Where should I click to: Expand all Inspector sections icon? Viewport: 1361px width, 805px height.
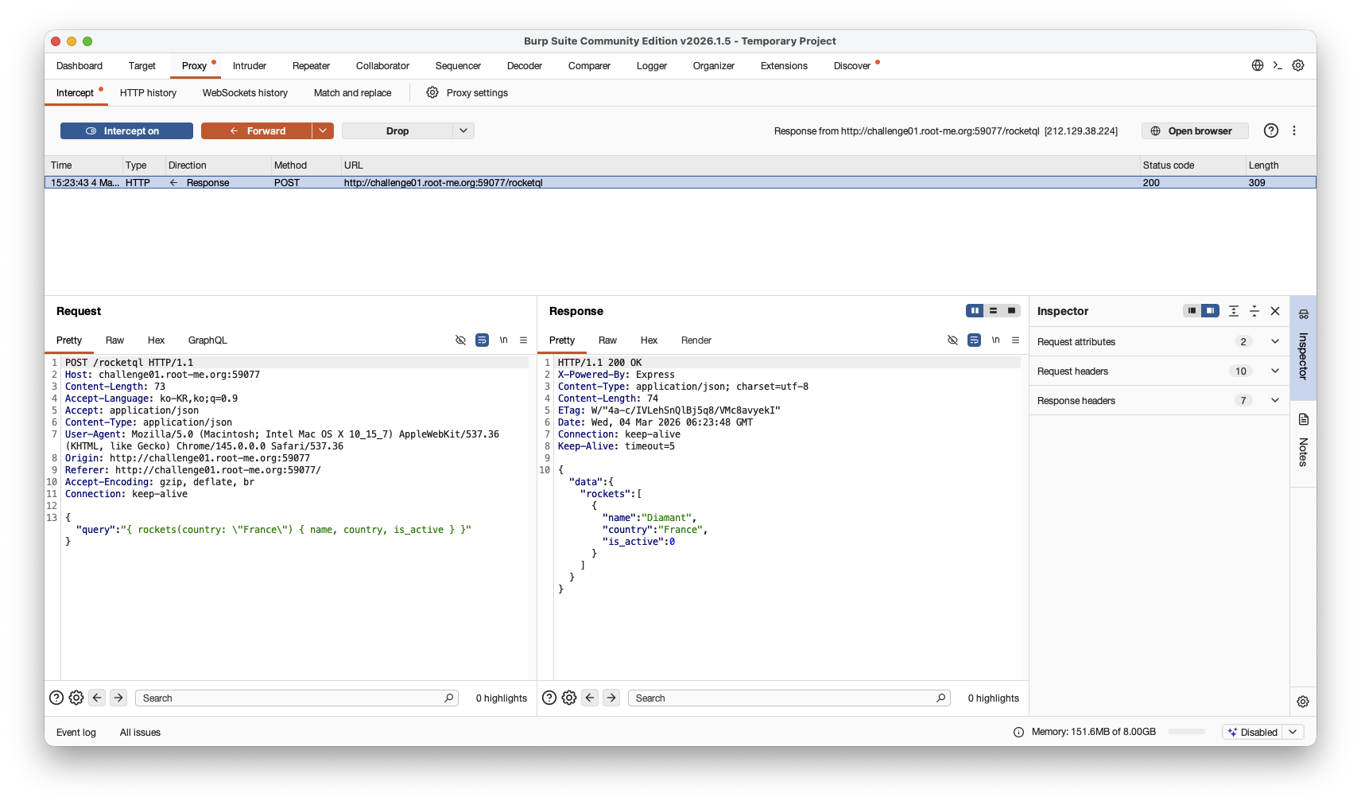1234,311
